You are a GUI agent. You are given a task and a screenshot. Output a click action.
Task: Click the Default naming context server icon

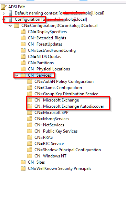point(10,13)
